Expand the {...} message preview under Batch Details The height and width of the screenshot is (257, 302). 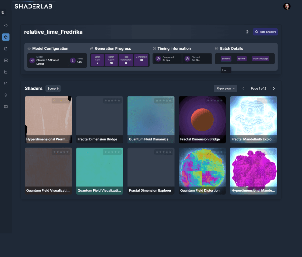(226, 70)
